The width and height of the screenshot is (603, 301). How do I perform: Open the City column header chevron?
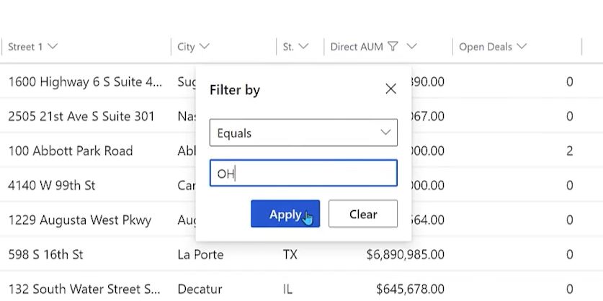pyautogui.click(x=205, y=47)
